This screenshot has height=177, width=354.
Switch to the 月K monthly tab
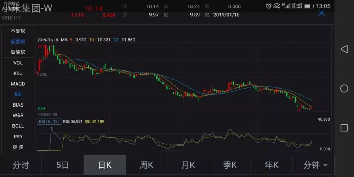(188, 165)
